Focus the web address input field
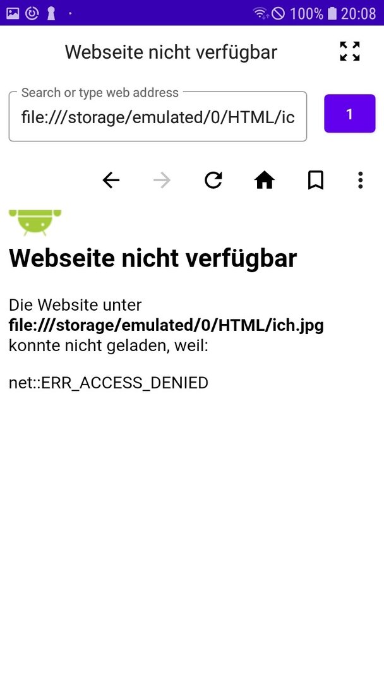The image size is (384, 682). coord(158,117)
